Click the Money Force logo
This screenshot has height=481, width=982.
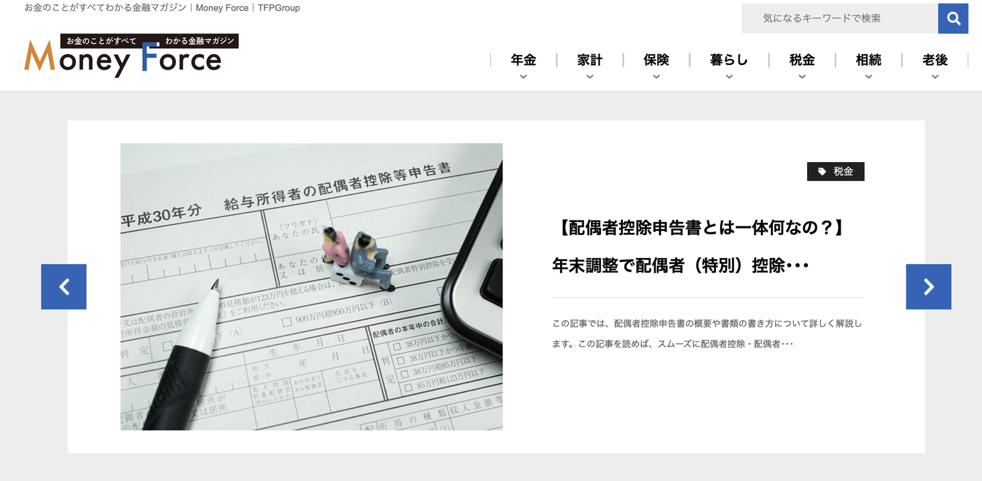tap(131, 57)
